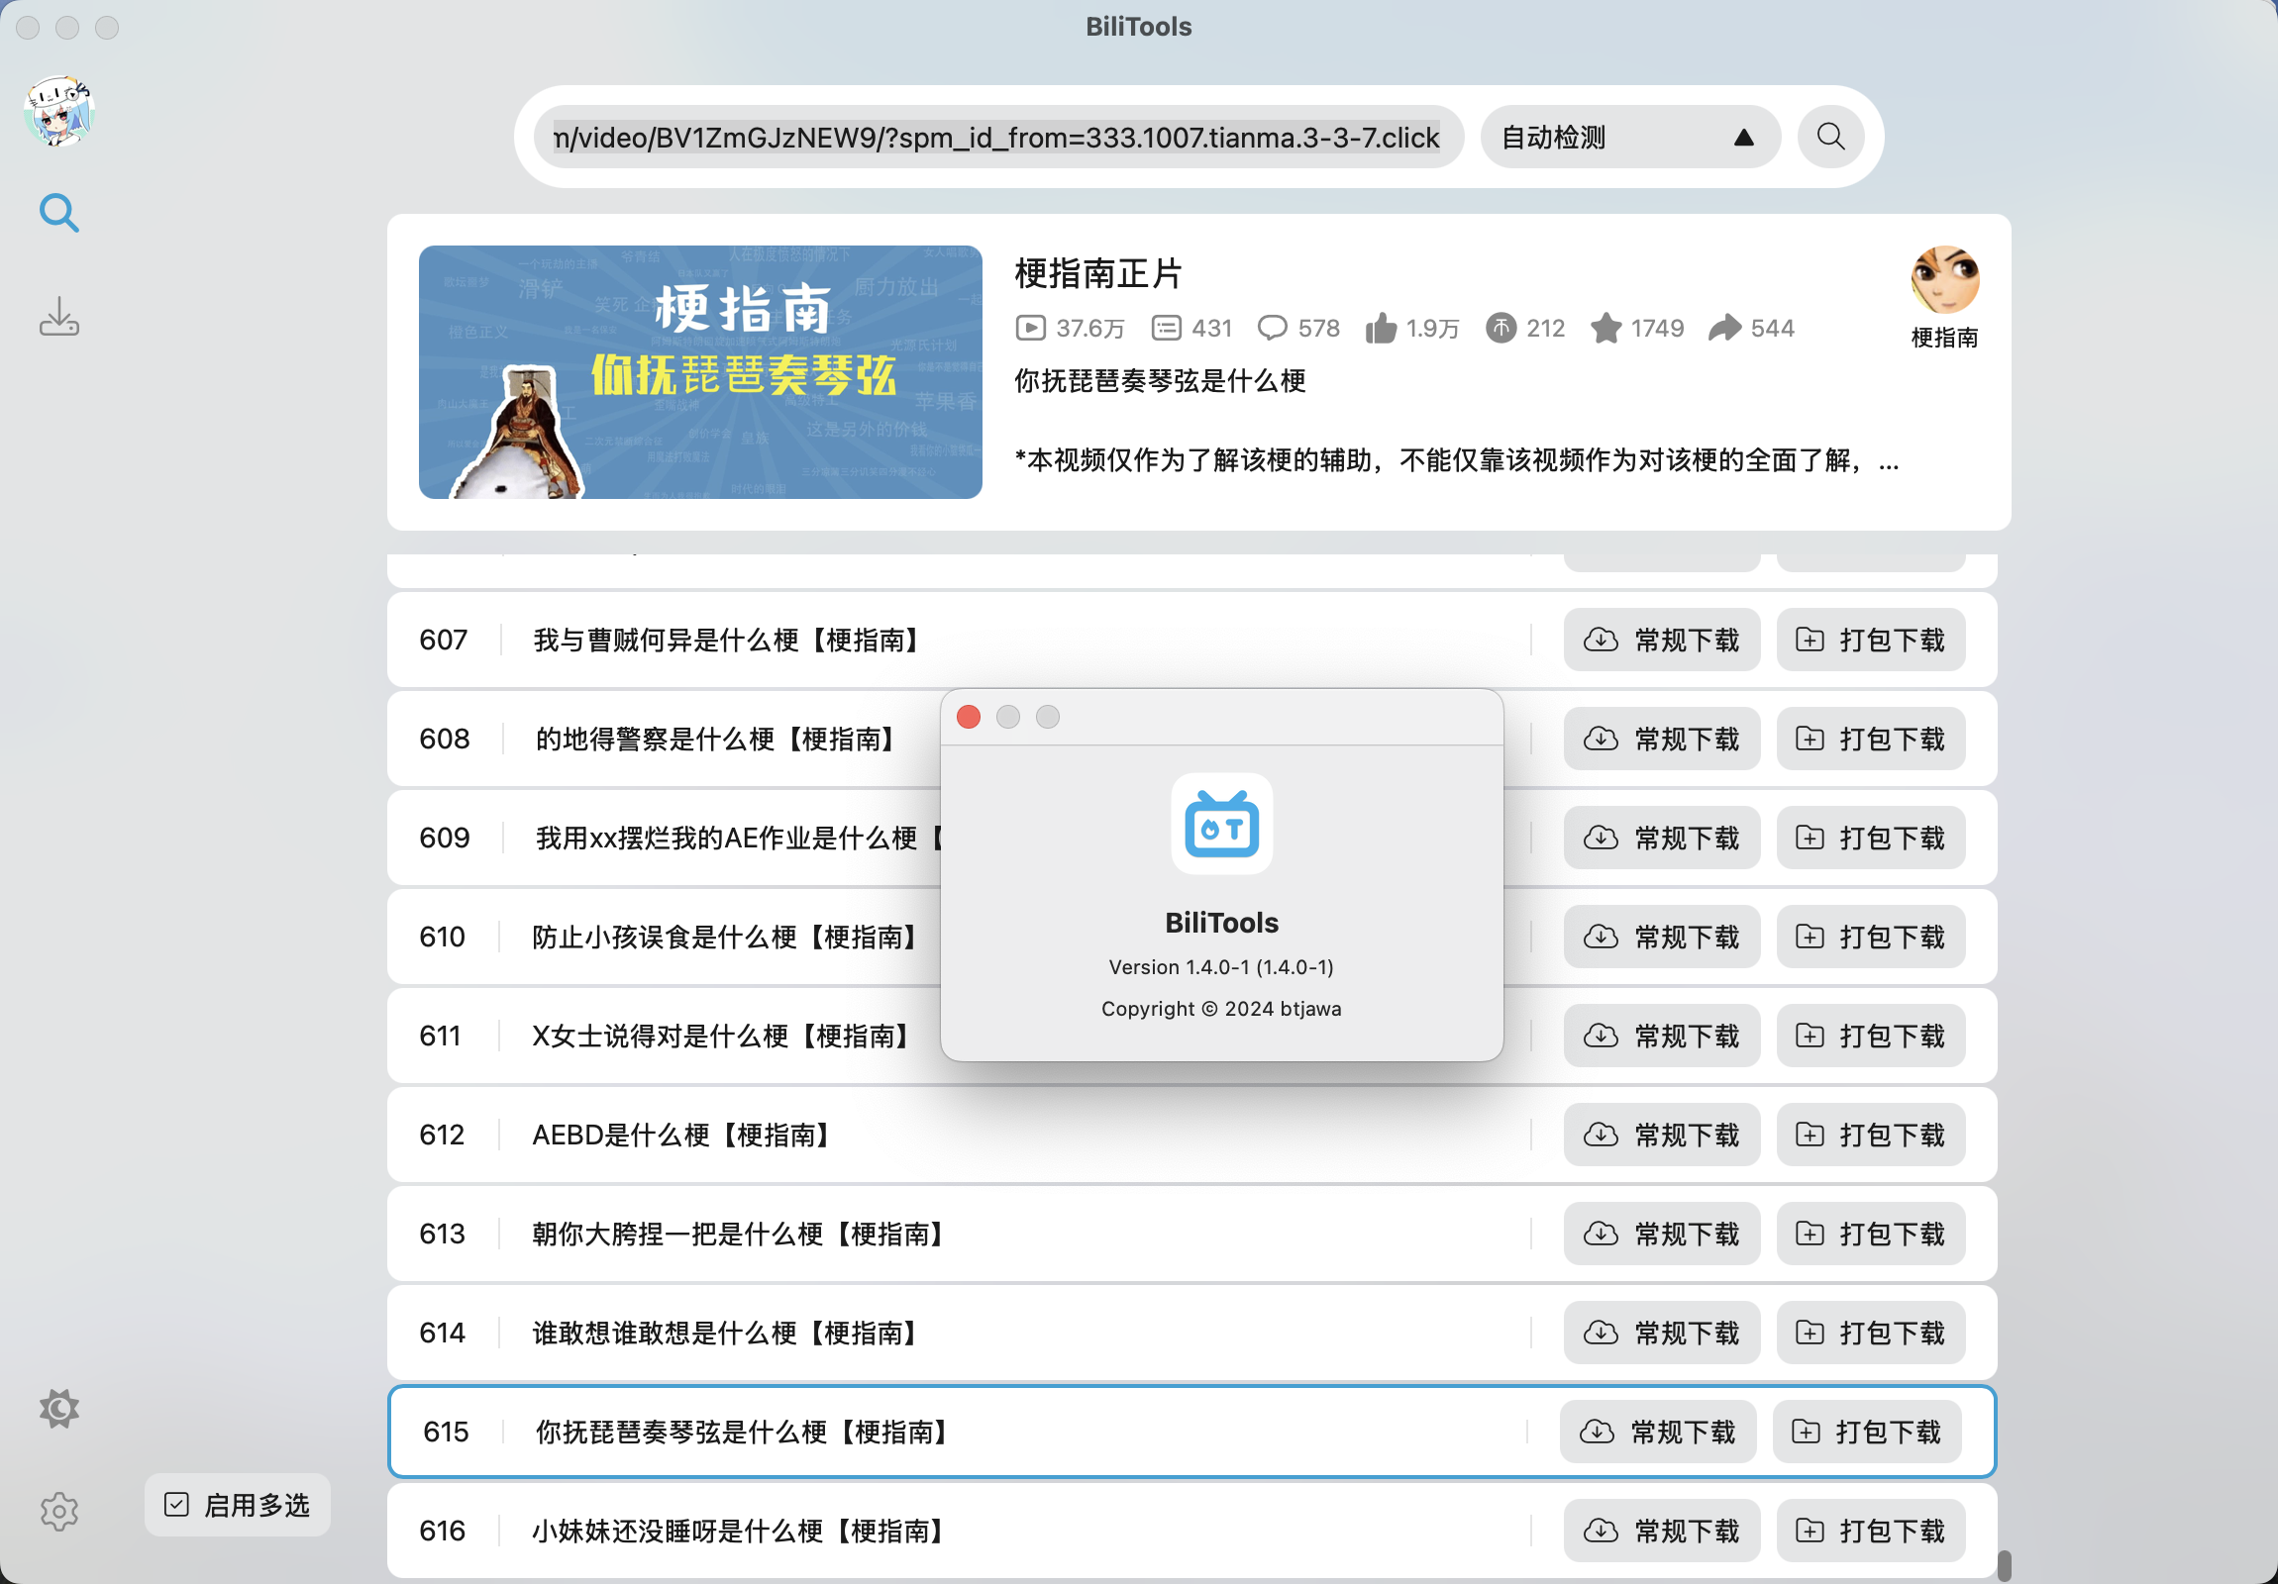Image resolution: width=2278 pixels, height=1584 pixels.
Task: Click the share arrow icon 544
Action: [1724, 329]
